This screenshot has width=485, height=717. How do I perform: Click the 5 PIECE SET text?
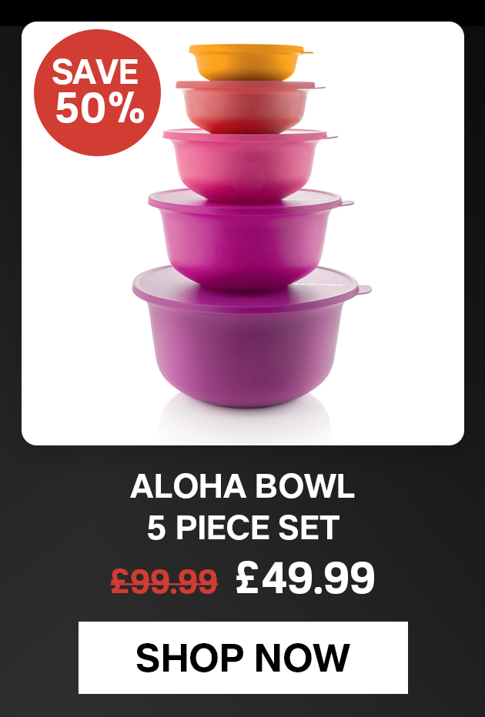(243, 527)
